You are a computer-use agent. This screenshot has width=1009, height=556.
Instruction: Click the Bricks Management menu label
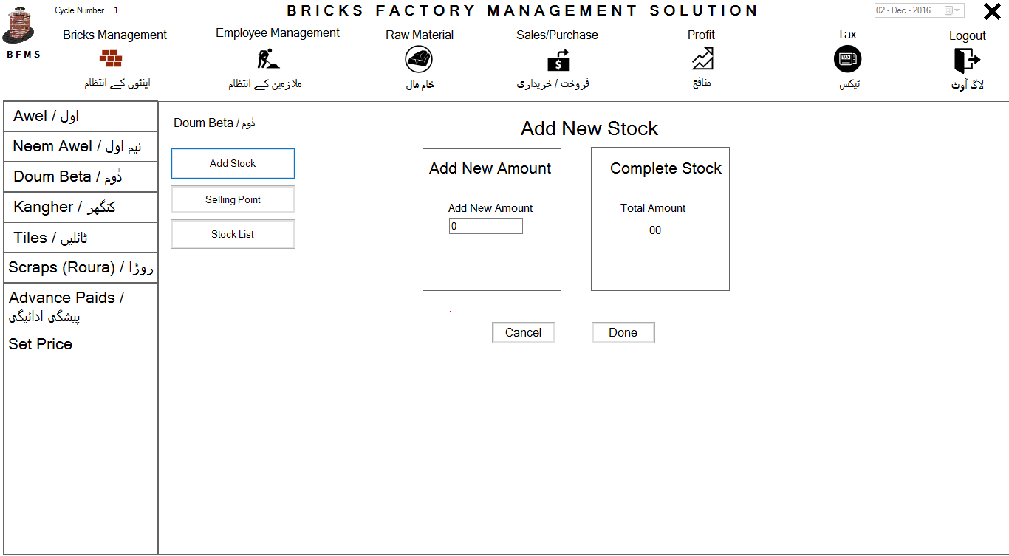(x=114, y=35)
